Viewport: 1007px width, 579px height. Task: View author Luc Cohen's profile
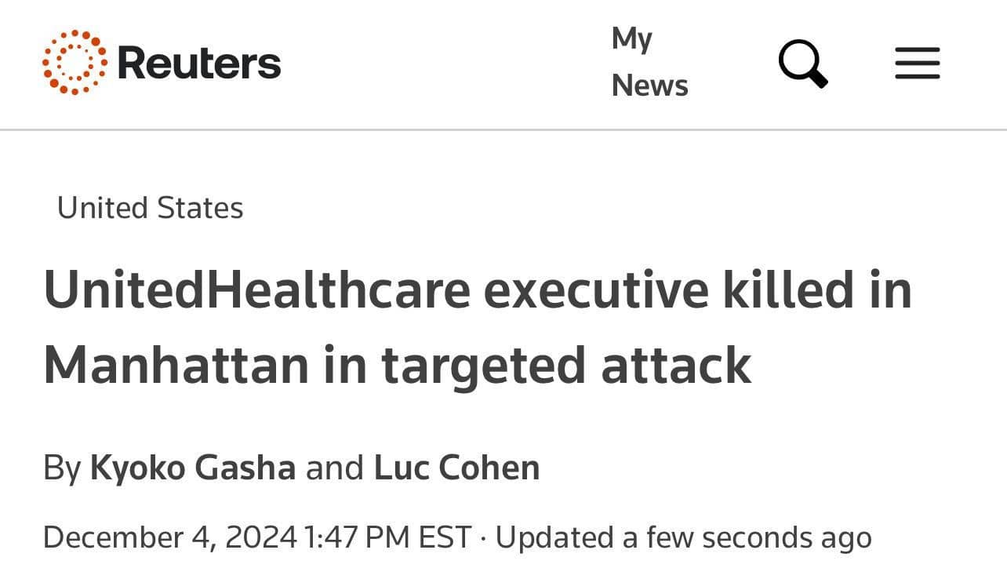456,468
